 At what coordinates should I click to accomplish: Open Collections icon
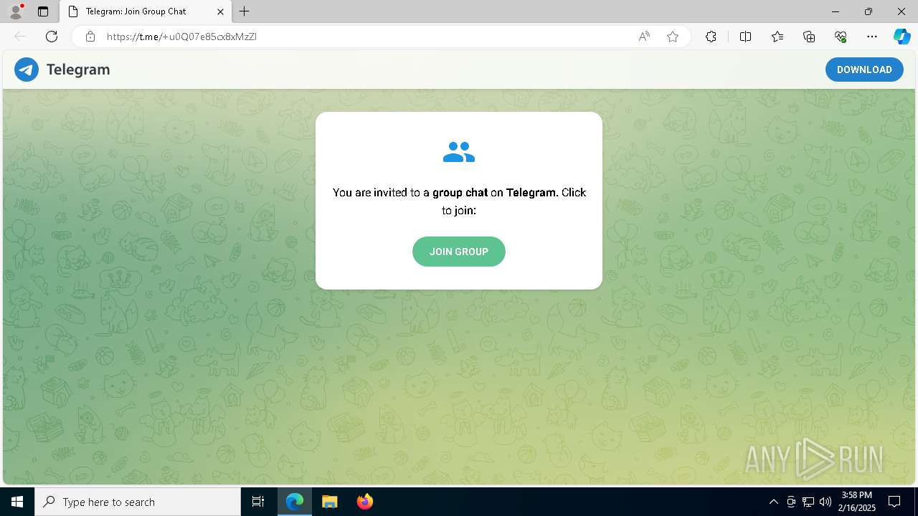[809, 37]
